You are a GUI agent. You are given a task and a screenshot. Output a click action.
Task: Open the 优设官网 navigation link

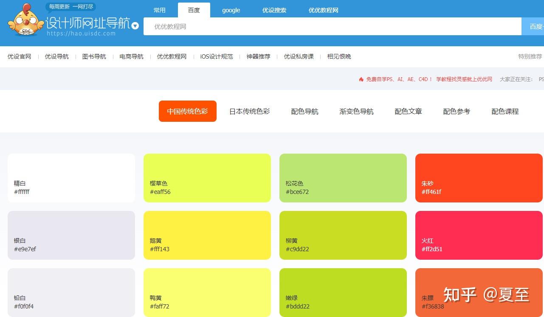[19, 56]
